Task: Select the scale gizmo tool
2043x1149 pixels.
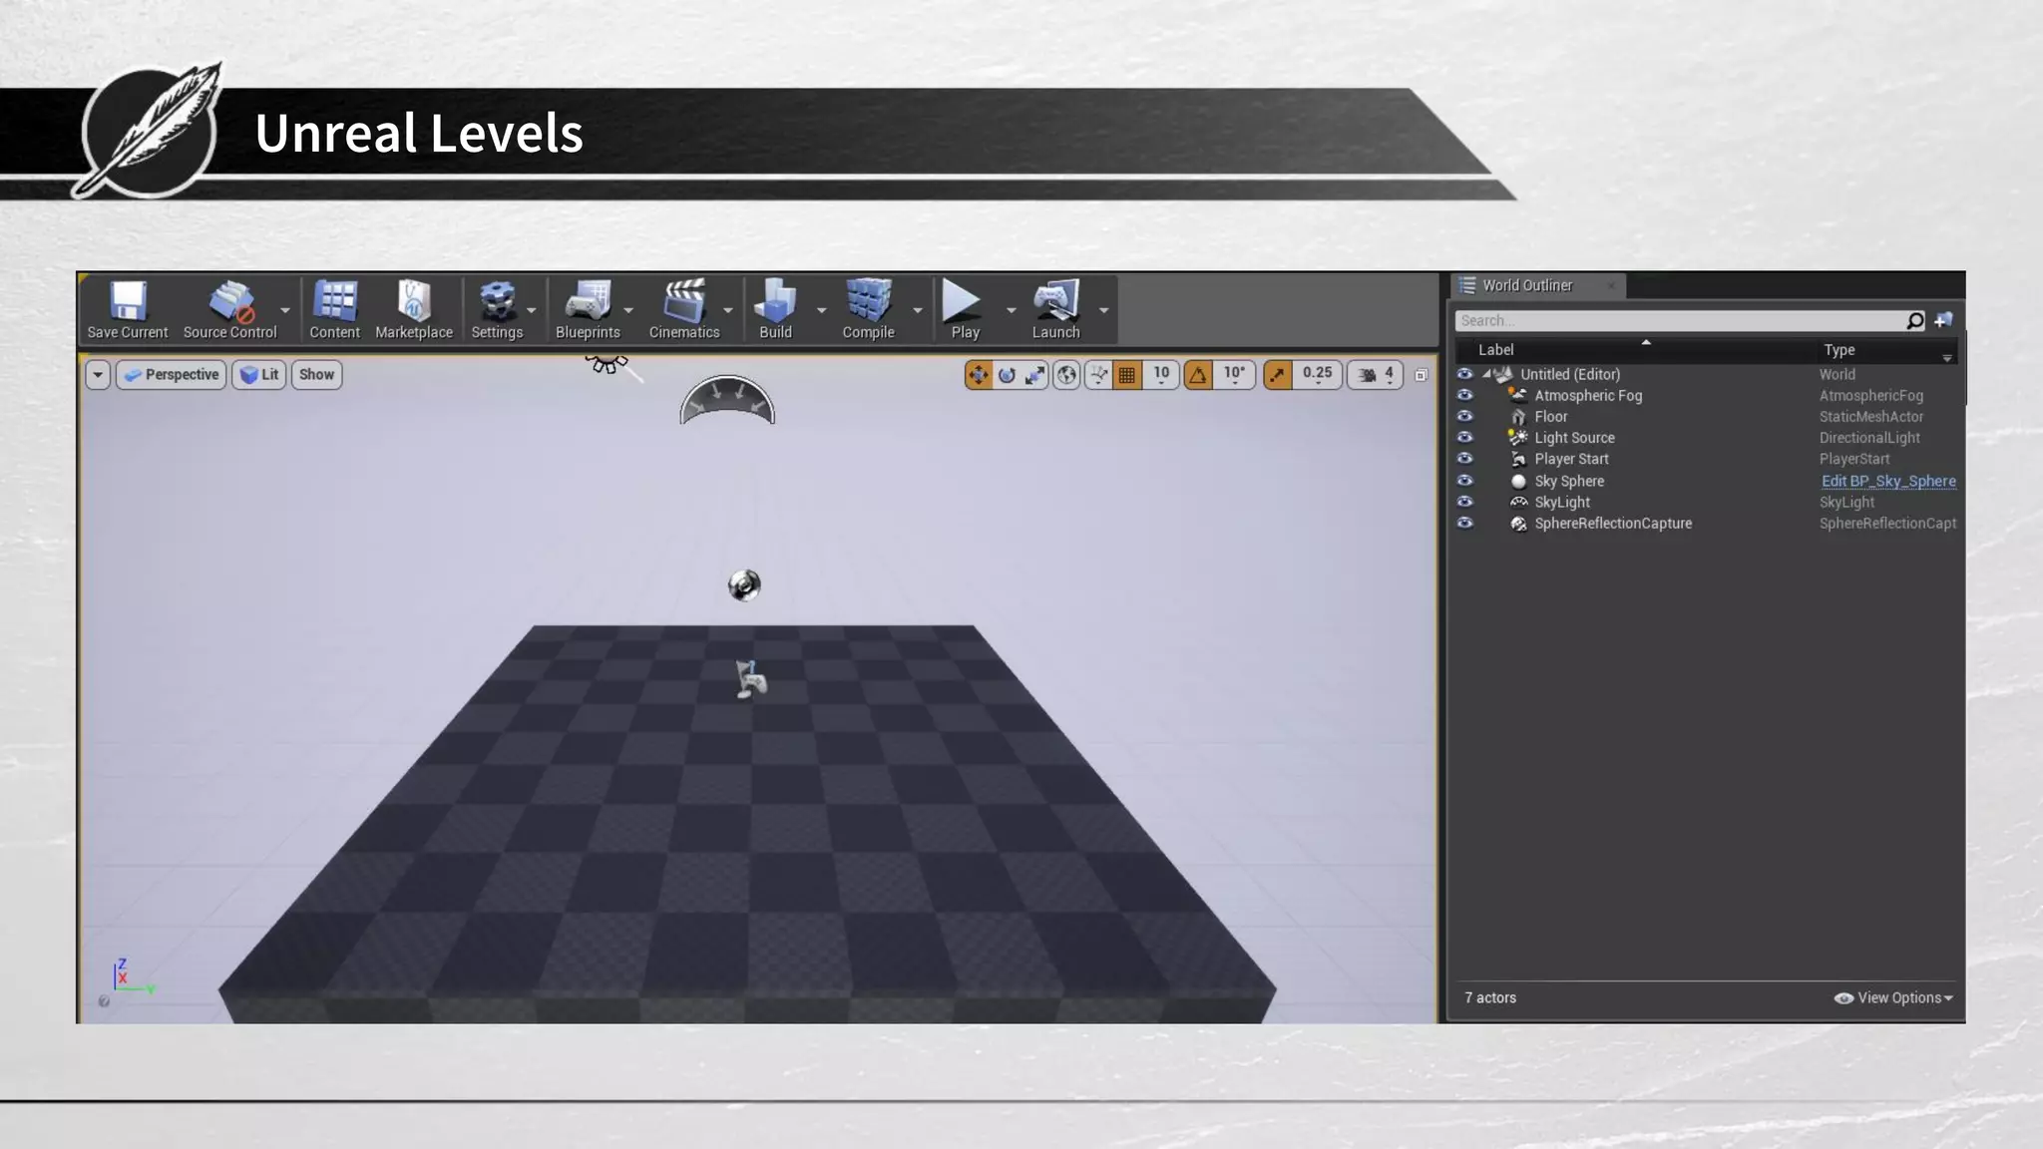Action: point(1034,375)
